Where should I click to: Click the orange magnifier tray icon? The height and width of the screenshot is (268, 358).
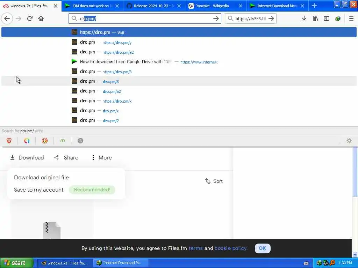332,263
